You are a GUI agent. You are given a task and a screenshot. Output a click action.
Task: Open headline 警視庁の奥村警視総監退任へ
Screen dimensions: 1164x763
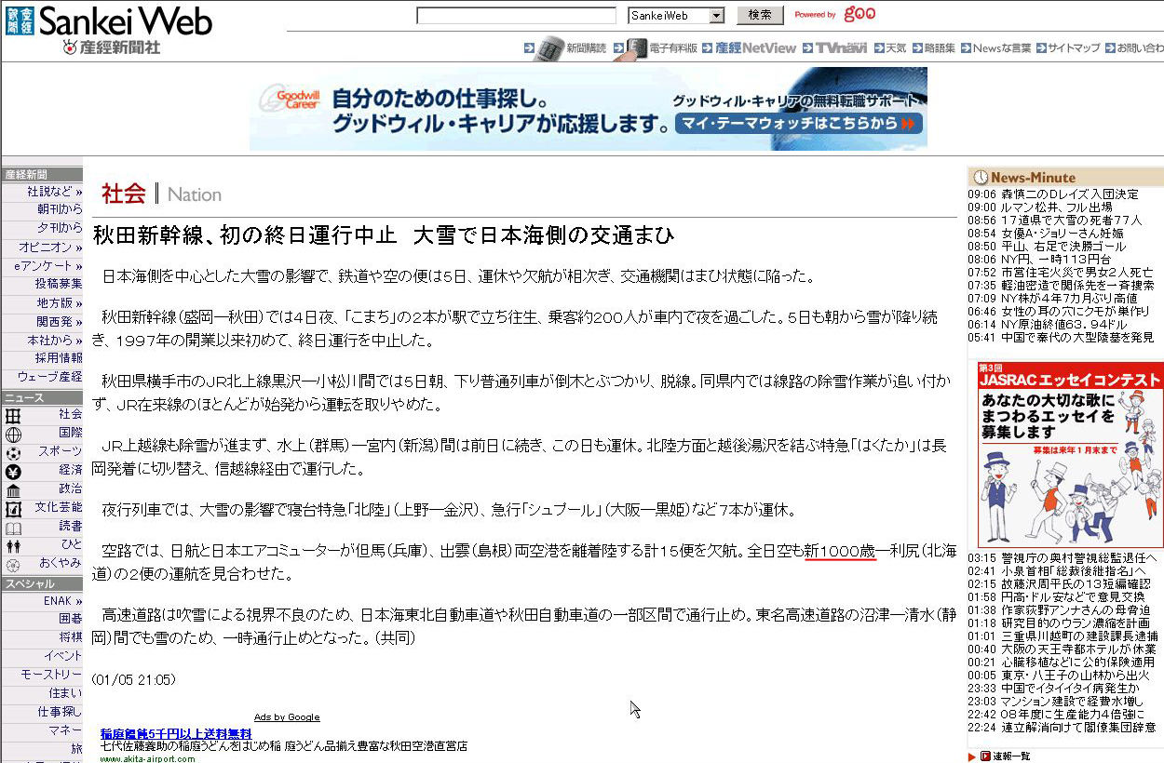[1078, 557]
